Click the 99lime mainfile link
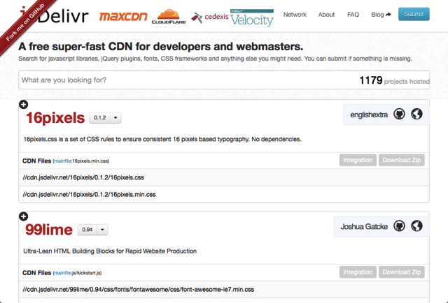The height and width of the screenshot is (303, 448). click(x=62, y=273)
